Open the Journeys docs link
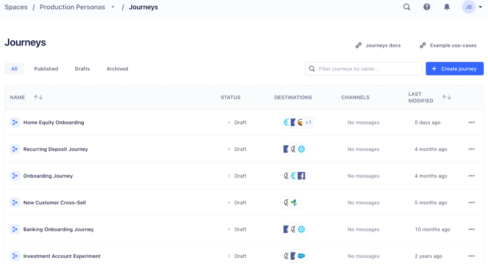Viewport: 488px width, 271px height. 378,46
